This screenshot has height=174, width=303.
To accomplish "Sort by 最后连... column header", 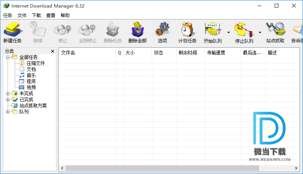I will pos(253,53).
